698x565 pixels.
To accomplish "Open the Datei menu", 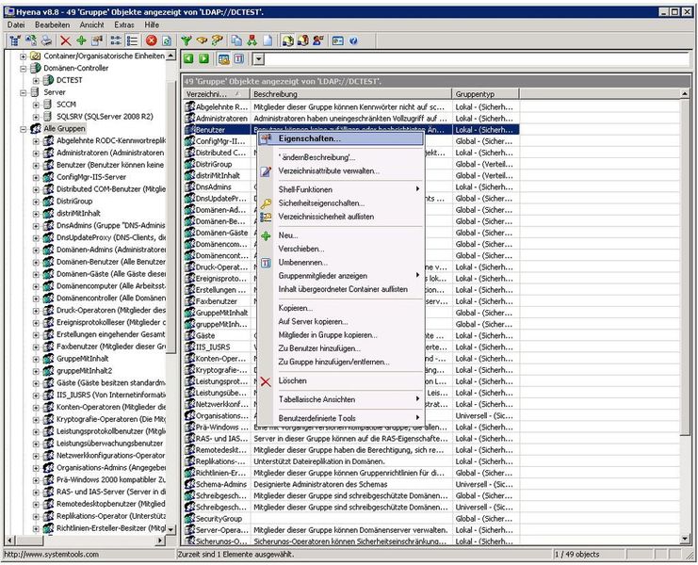I will (16, 24).
